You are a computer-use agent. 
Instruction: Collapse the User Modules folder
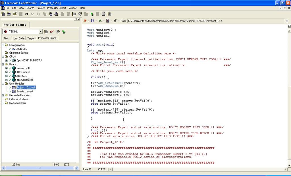[3, 84]
